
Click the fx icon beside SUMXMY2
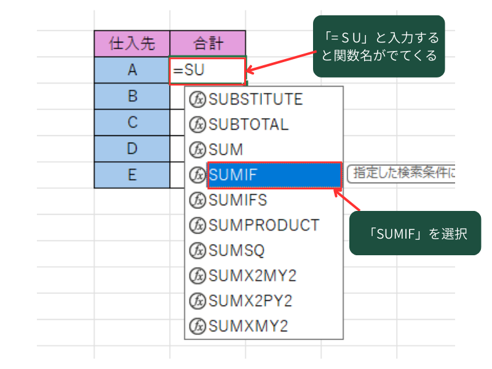(198, 325)
